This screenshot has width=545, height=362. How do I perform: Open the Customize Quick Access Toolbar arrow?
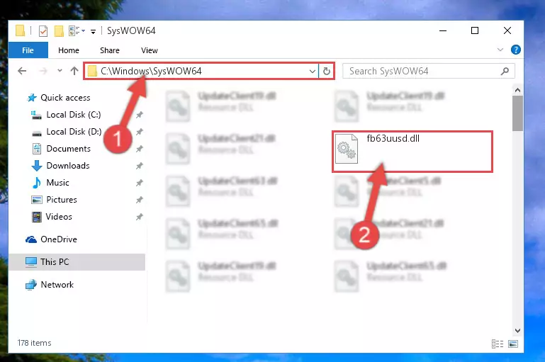tap(93, 32)
